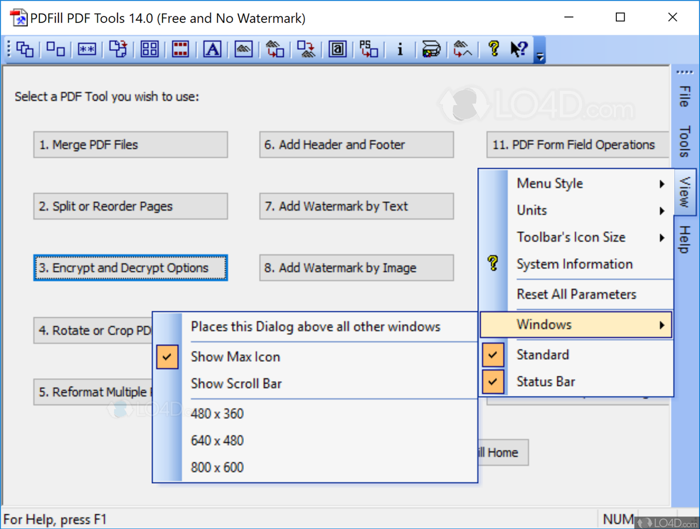
Task: Set window size to 800 x 600
Action: click(x=315, y=467)
